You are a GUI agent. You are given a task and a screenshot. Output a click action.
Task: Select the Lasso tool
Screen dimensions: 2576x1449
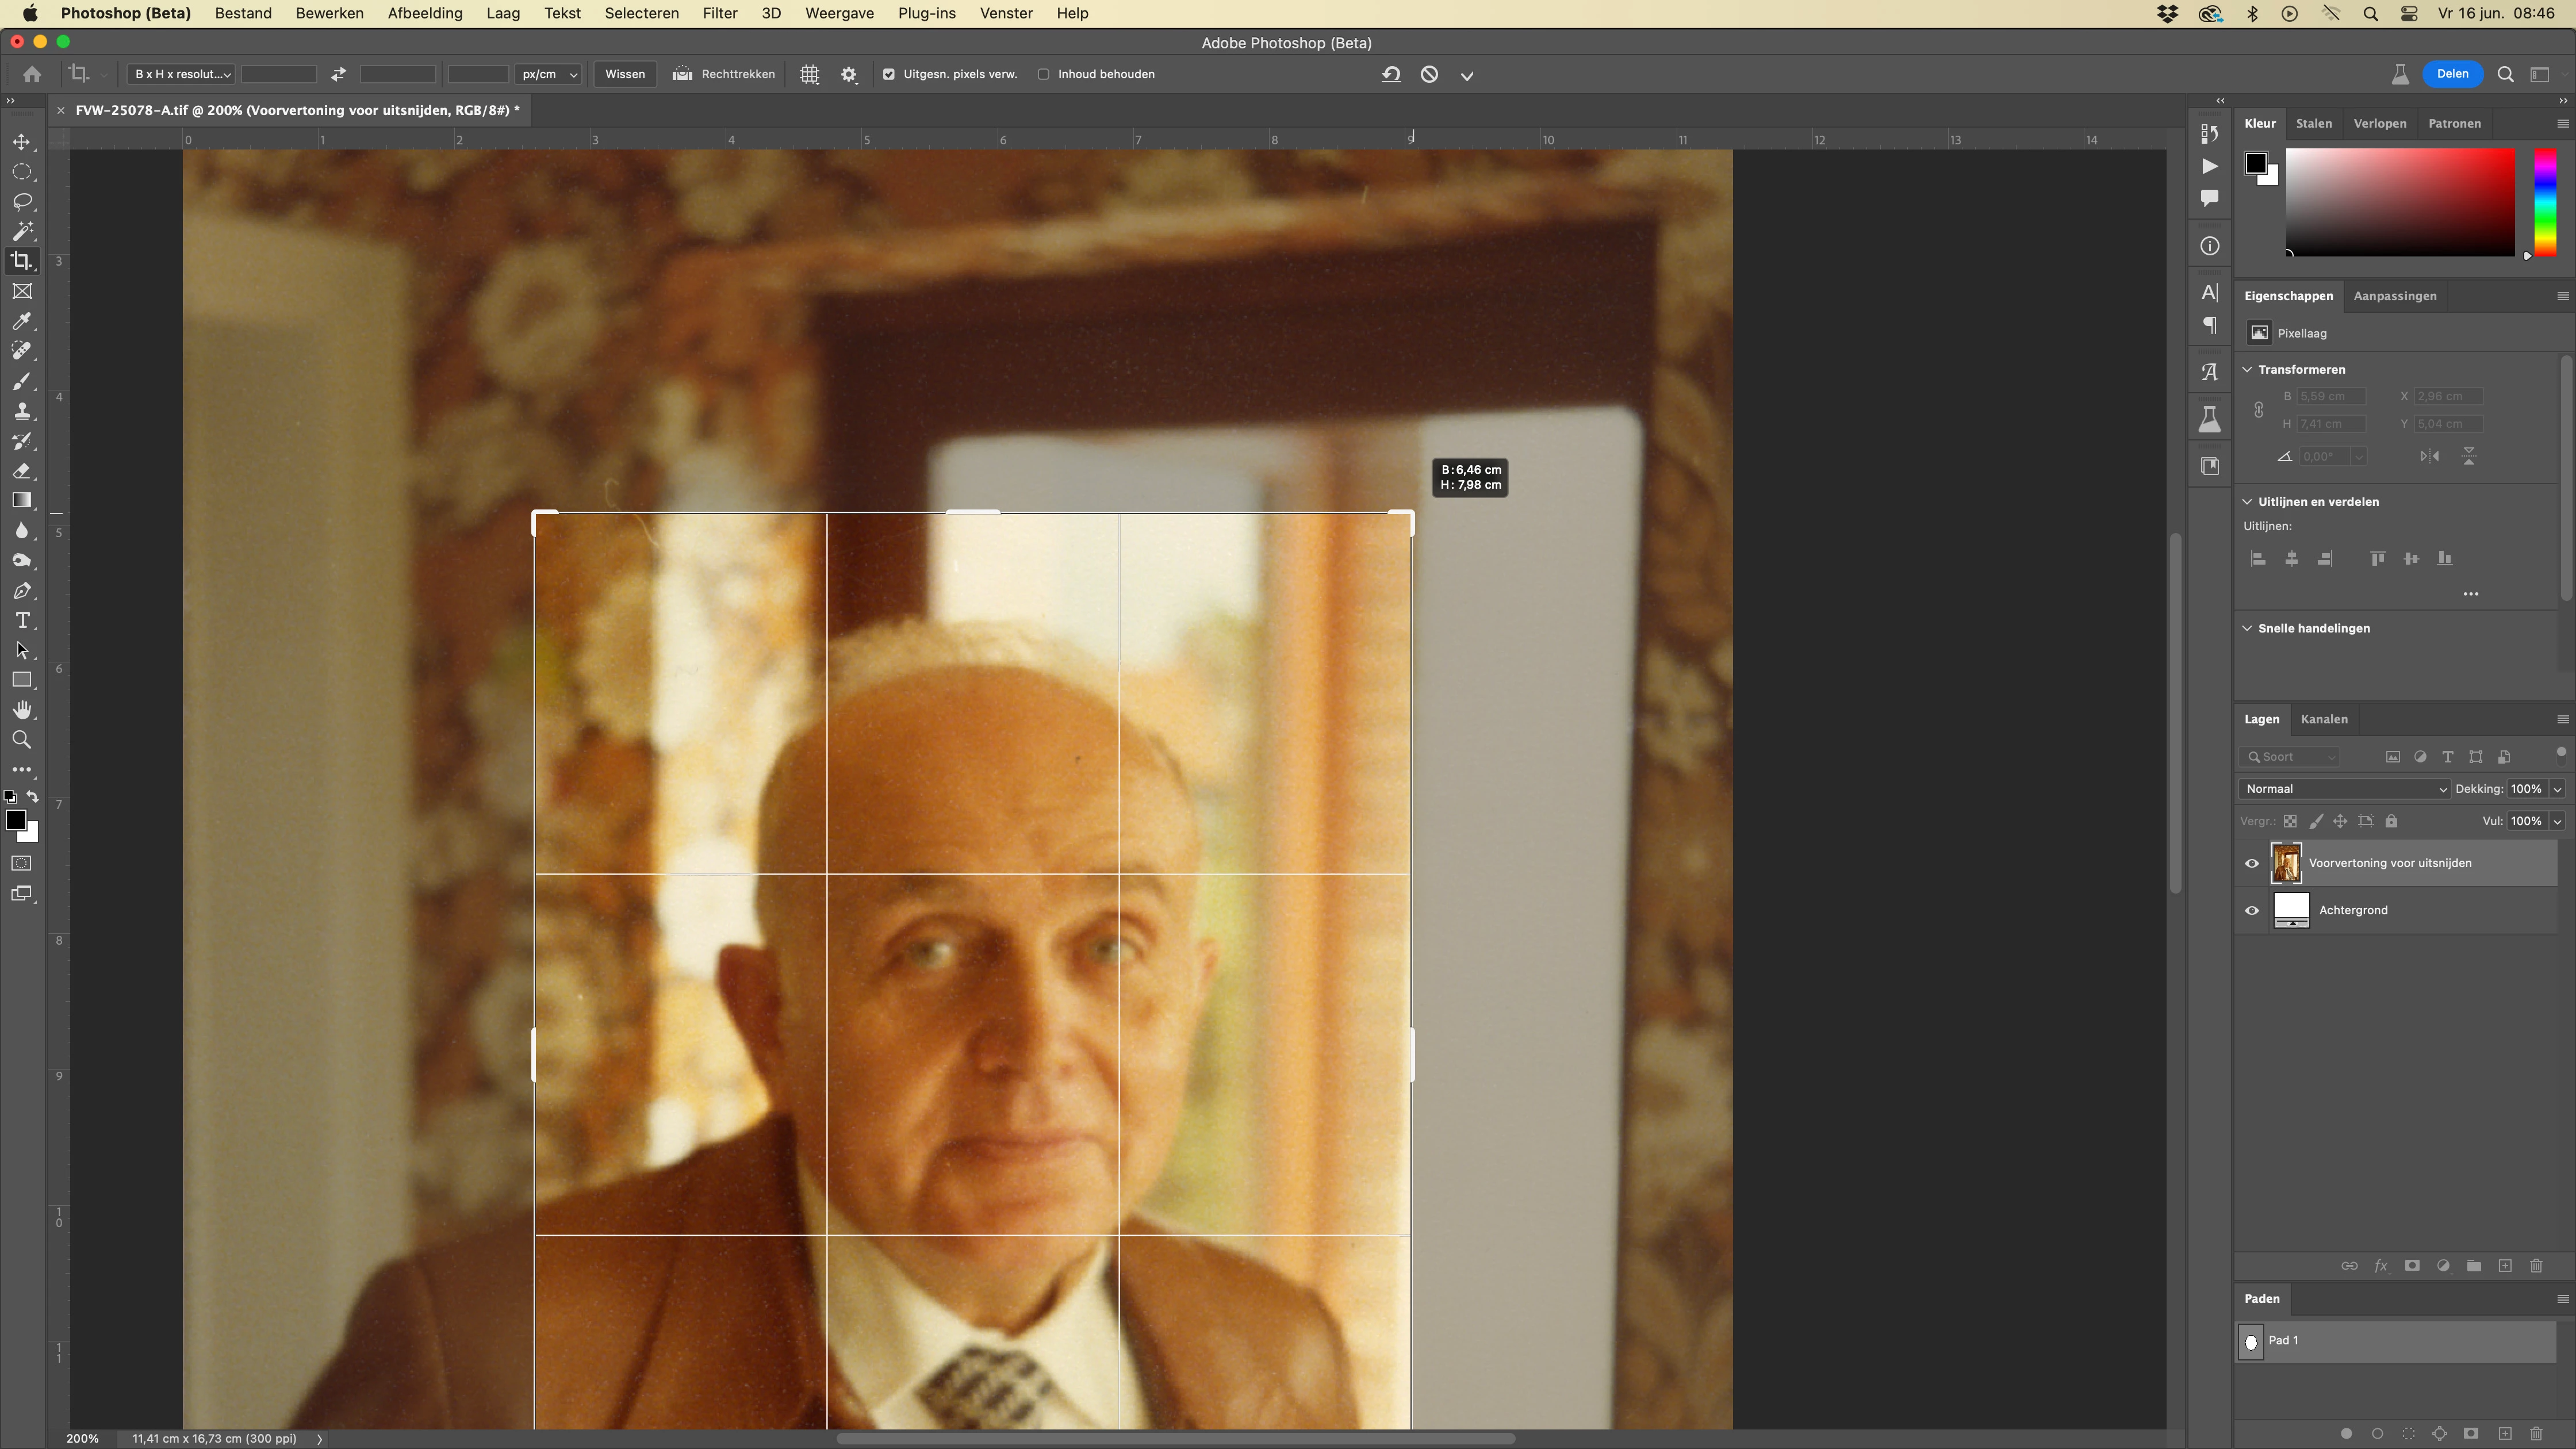point(22,202)
